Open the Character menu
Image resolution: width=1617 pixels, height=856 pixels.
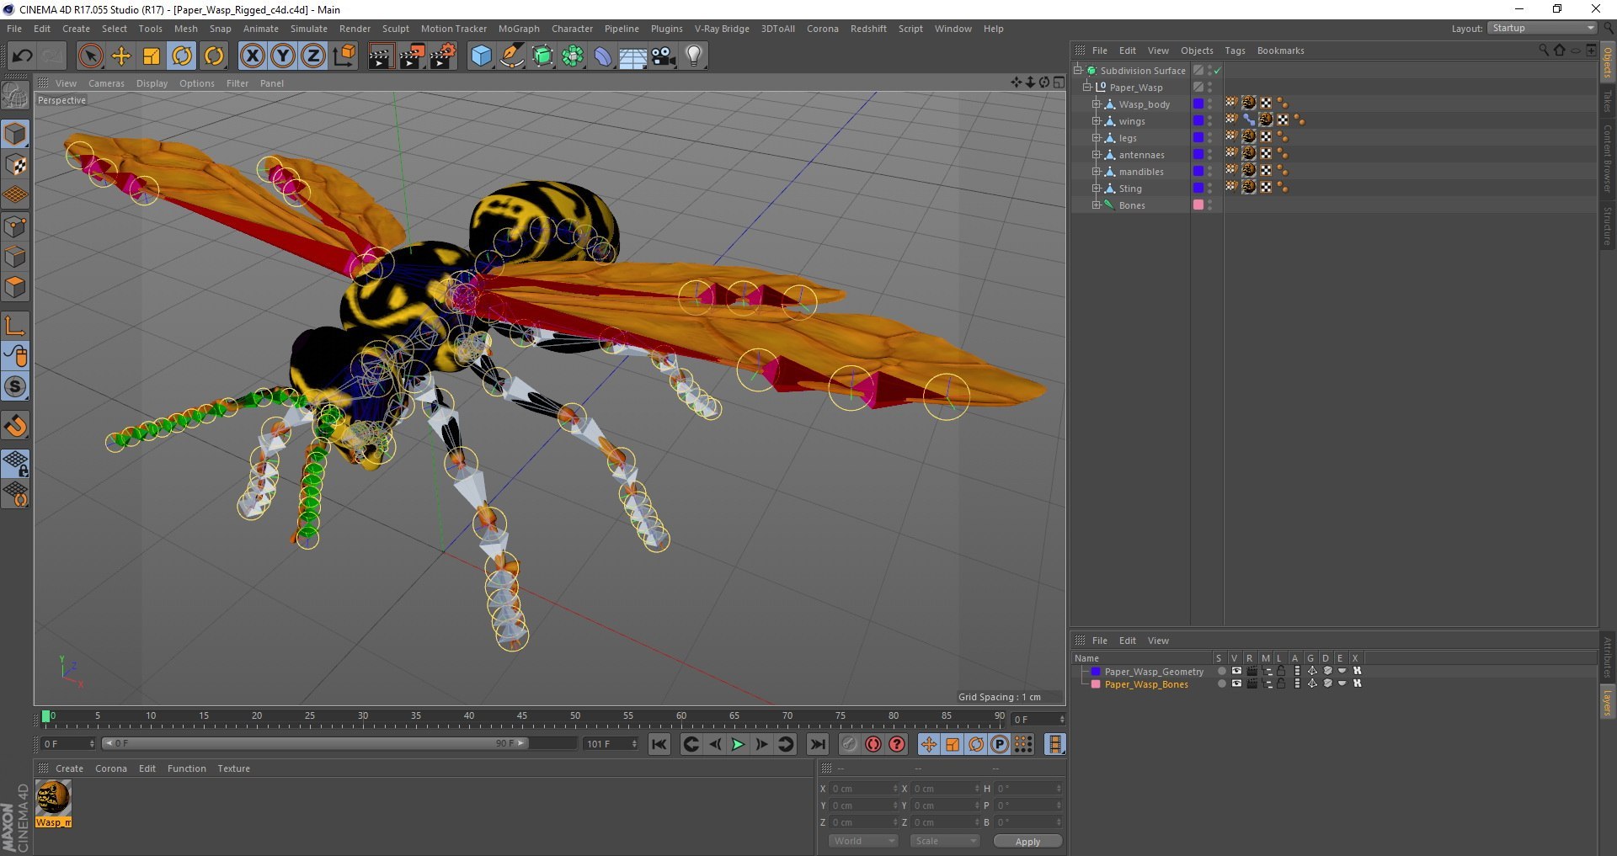point(572,29)
